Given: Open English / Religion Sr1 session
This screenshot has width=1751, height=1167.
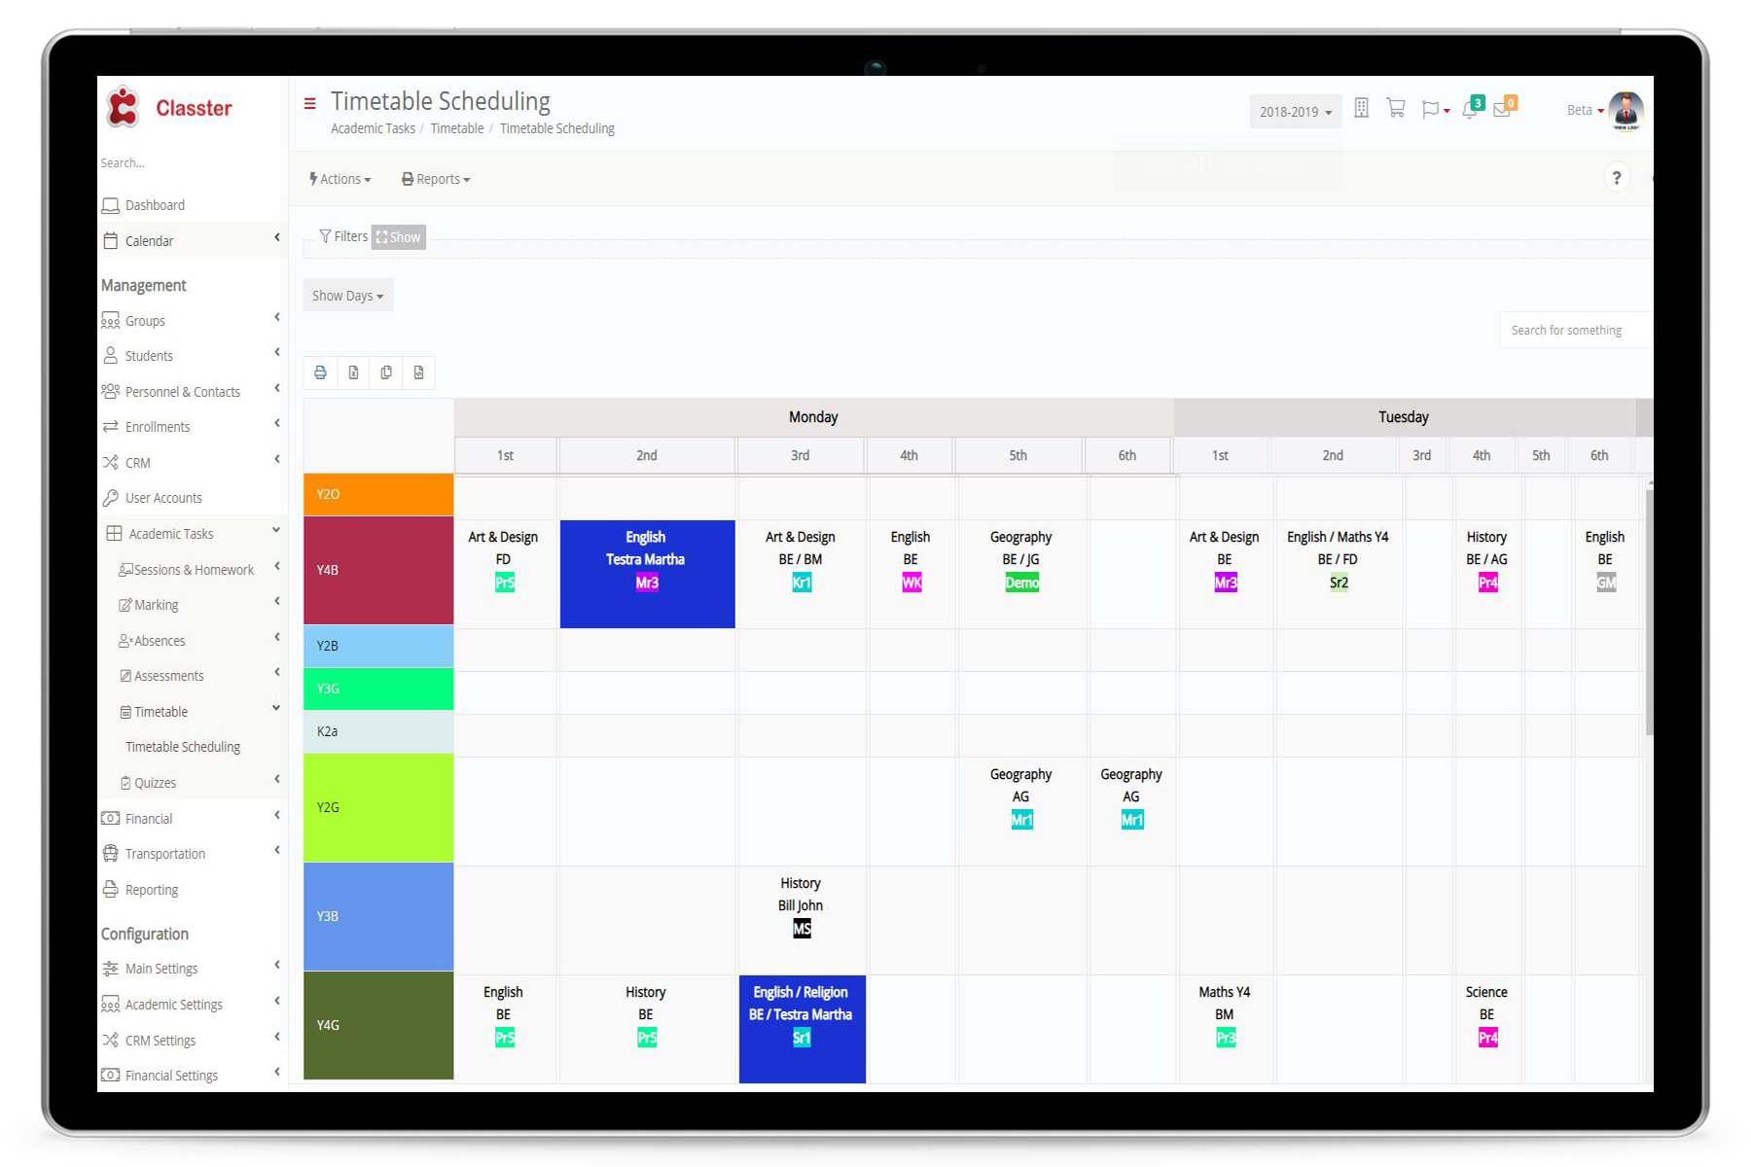Looking at the screenshot, I should (x=802, y=1029).
